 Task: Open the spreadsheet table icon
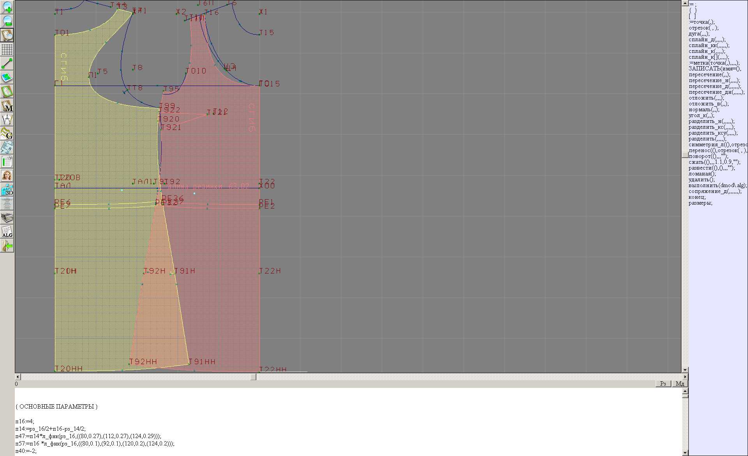[7, 161]
